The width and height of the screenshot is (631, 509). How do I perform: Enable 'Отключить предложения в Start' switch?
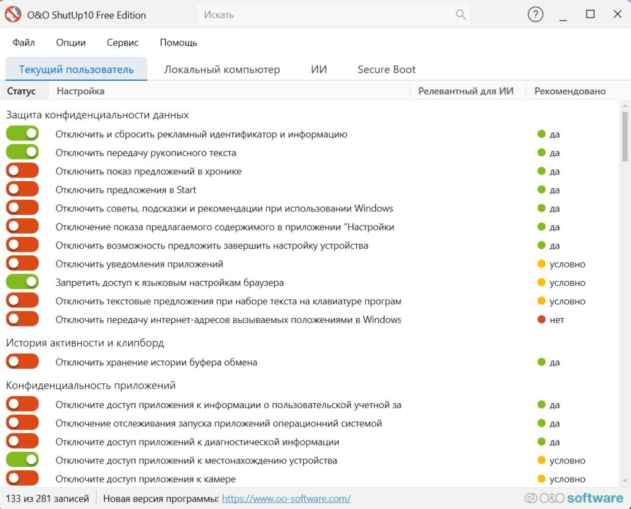coord(22,189)
